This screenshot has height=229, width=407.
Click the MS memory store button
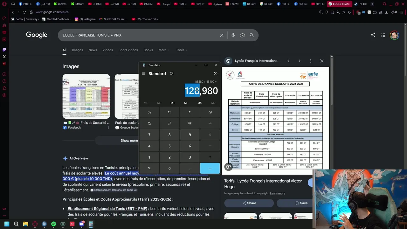click(x=199, y=103)
